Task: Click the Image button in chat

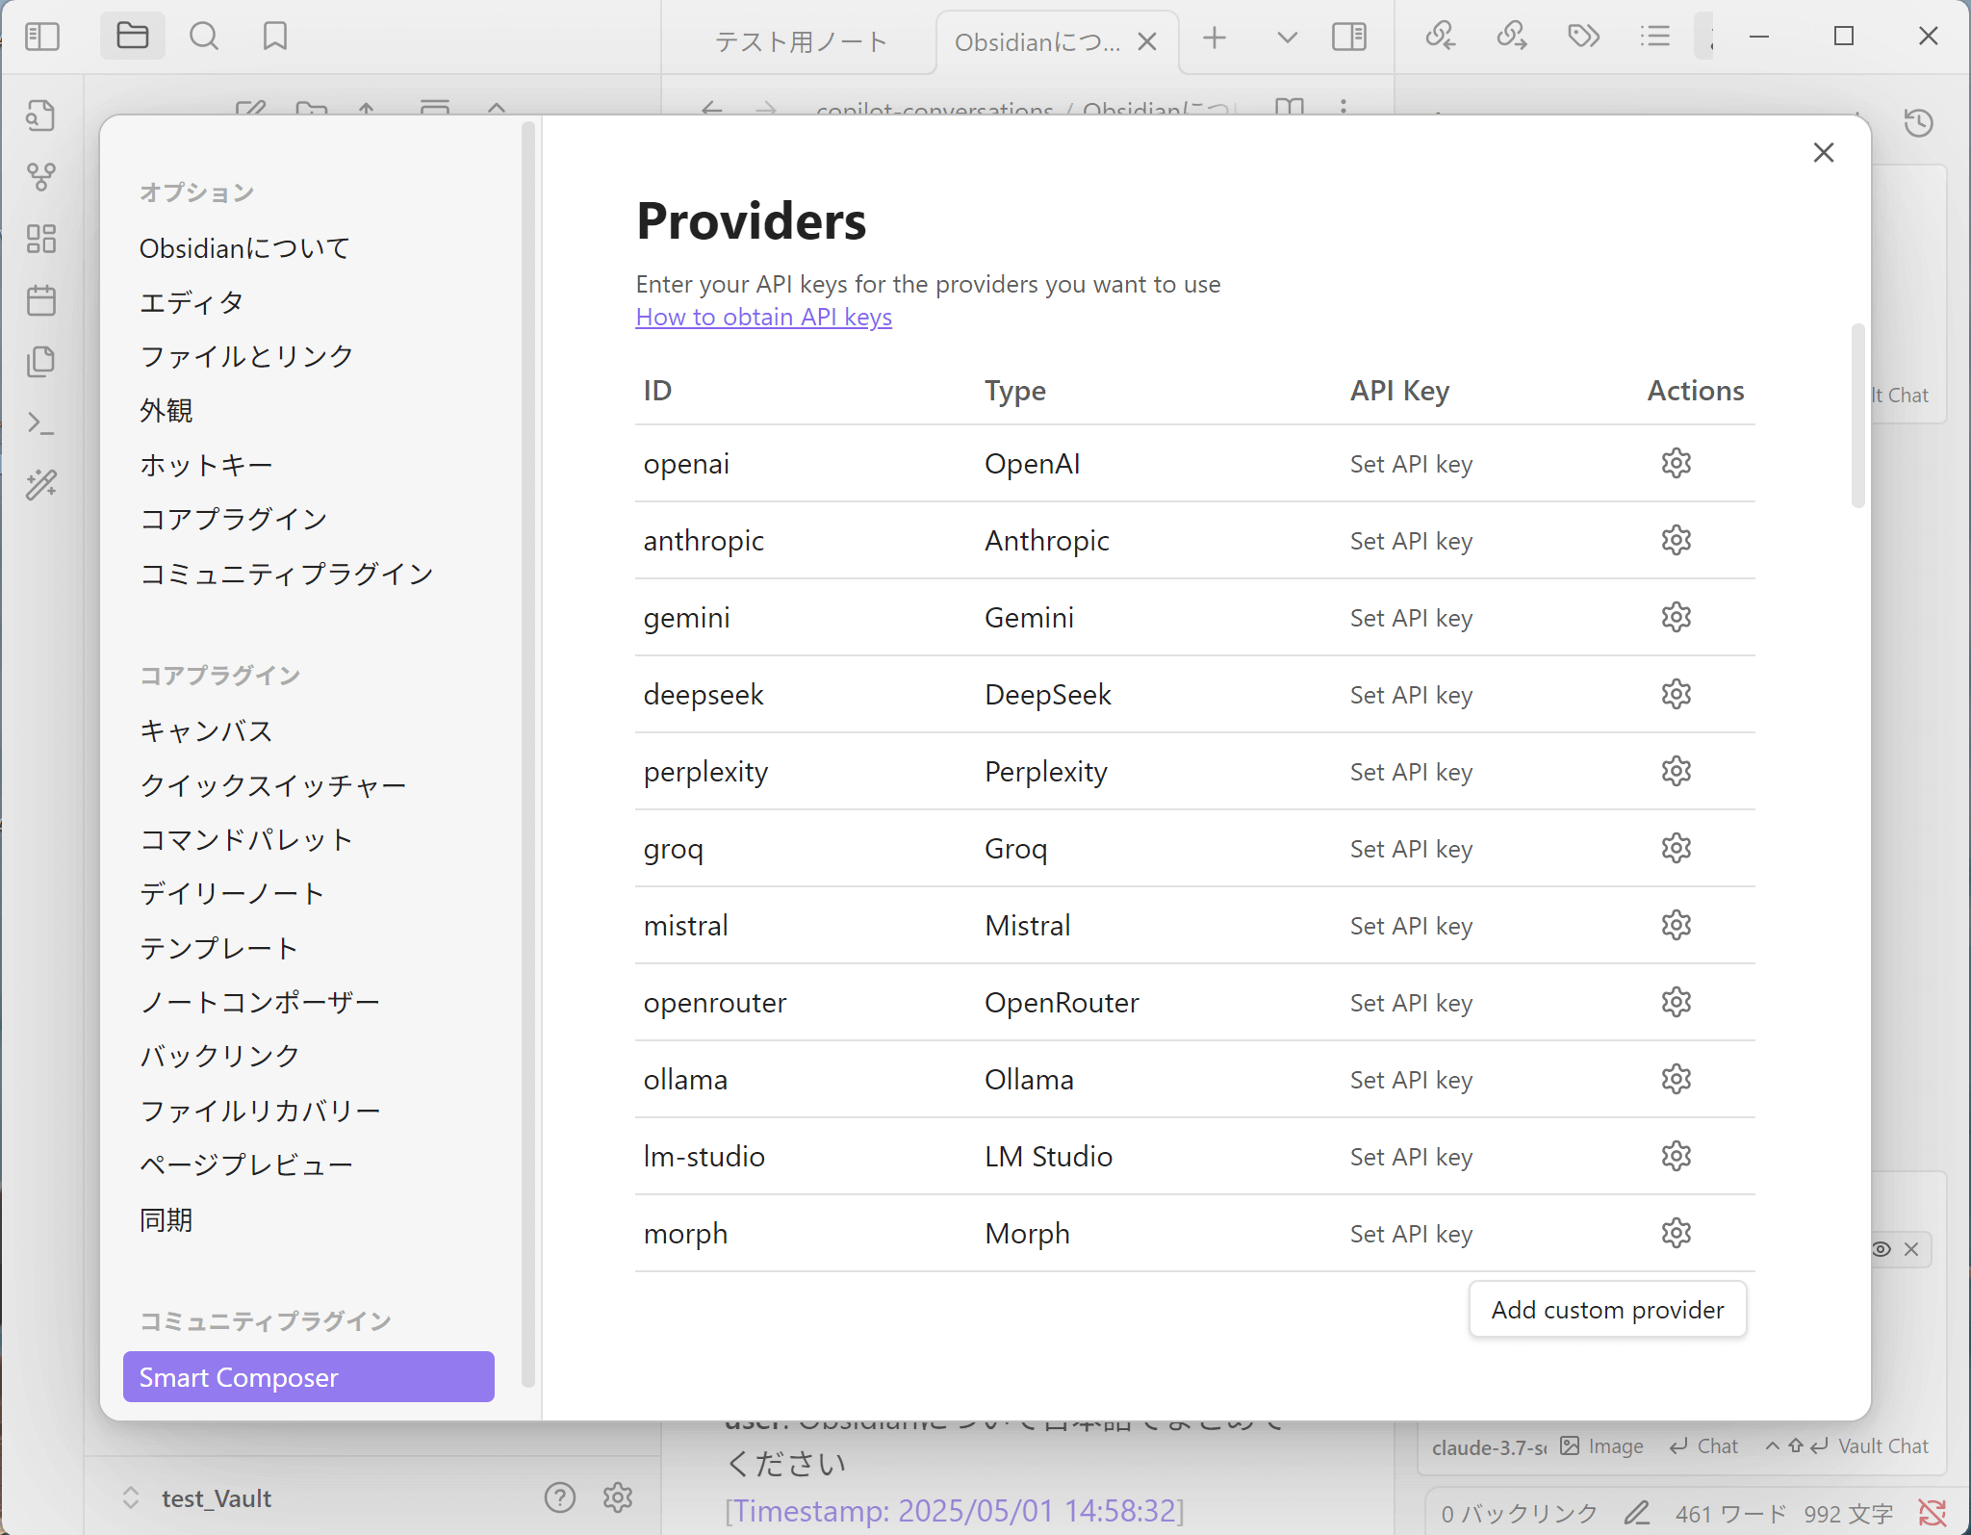Action: [1602, 1445]
